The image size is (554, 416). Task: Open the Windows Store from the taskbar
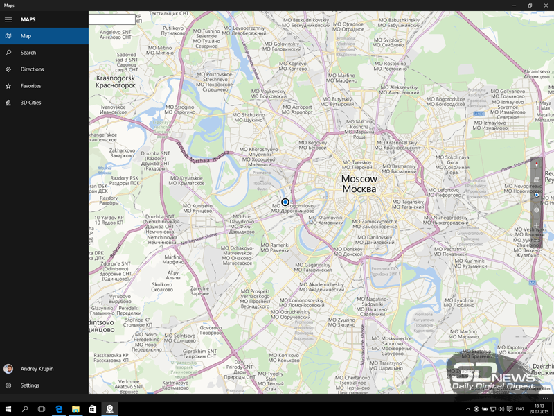coord(92,409)
